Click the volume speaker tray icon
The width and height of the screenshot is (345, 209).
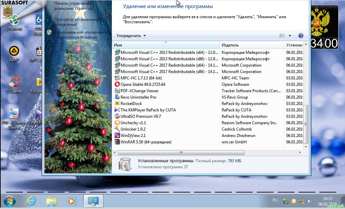[310, 201]
